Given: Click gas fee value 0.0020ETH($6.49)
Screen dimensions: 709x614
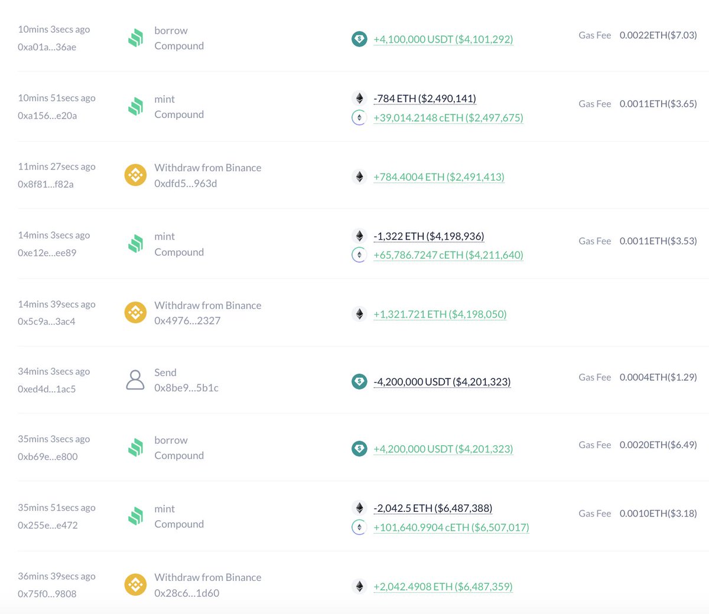Looking at the screenshot, I should pyautogui.click(x=658, y=445).
